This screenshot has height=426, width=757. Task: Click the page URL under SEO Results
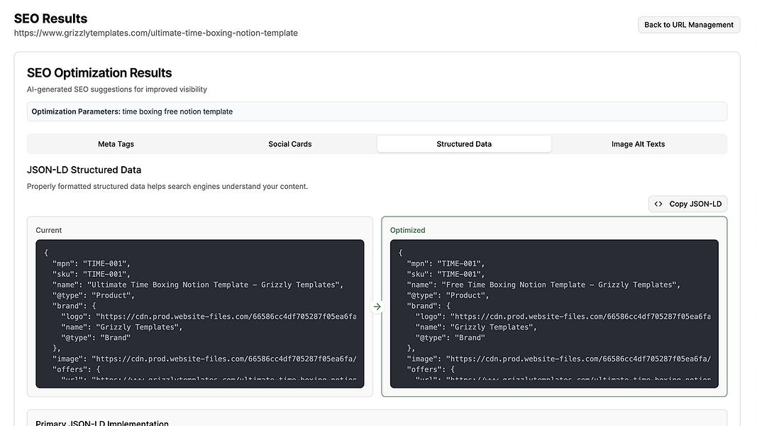tap(156, 33)
